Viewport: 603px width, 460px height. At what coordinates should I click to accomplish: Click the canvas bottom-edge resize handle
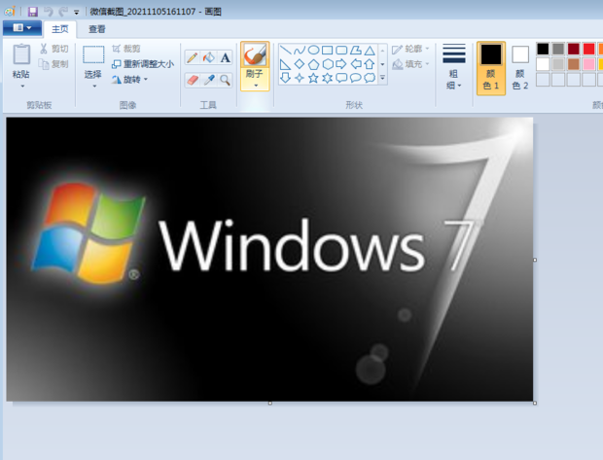270,403
